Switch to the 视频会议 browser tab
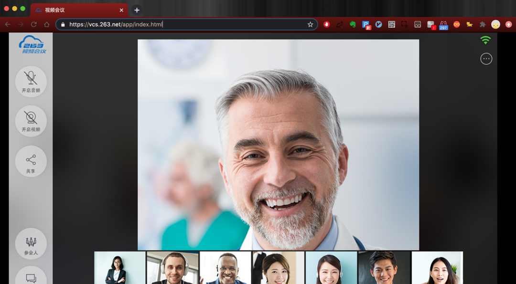516x284 pixels. [79, 10]
